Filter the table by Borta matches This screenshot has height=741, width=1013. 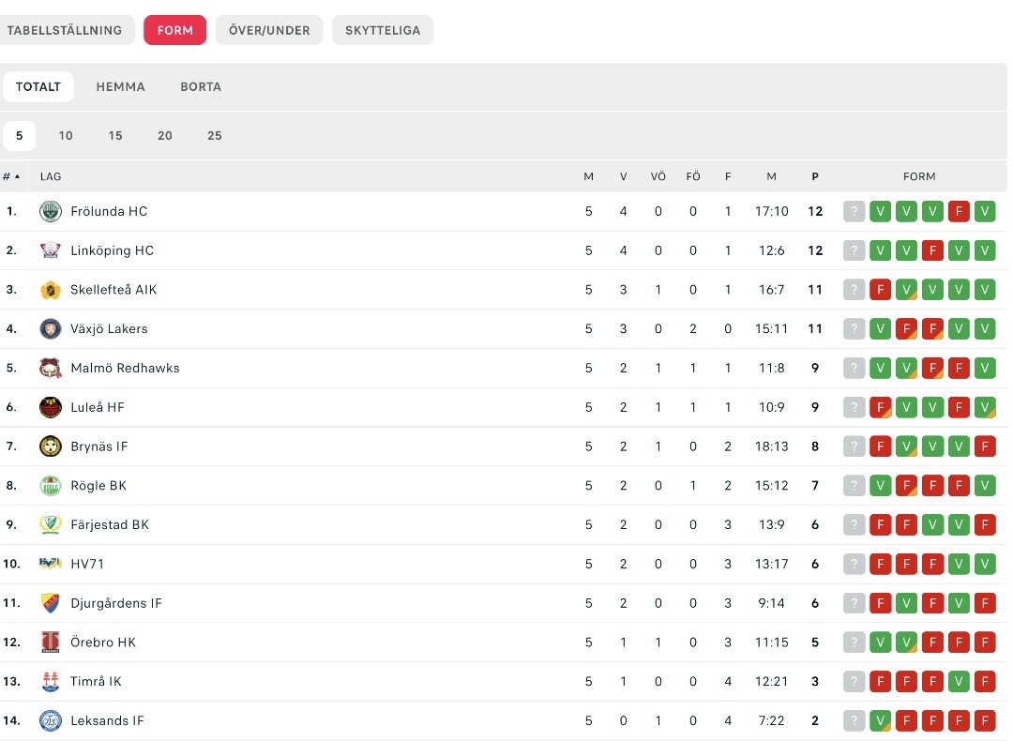tap(201, 87)
